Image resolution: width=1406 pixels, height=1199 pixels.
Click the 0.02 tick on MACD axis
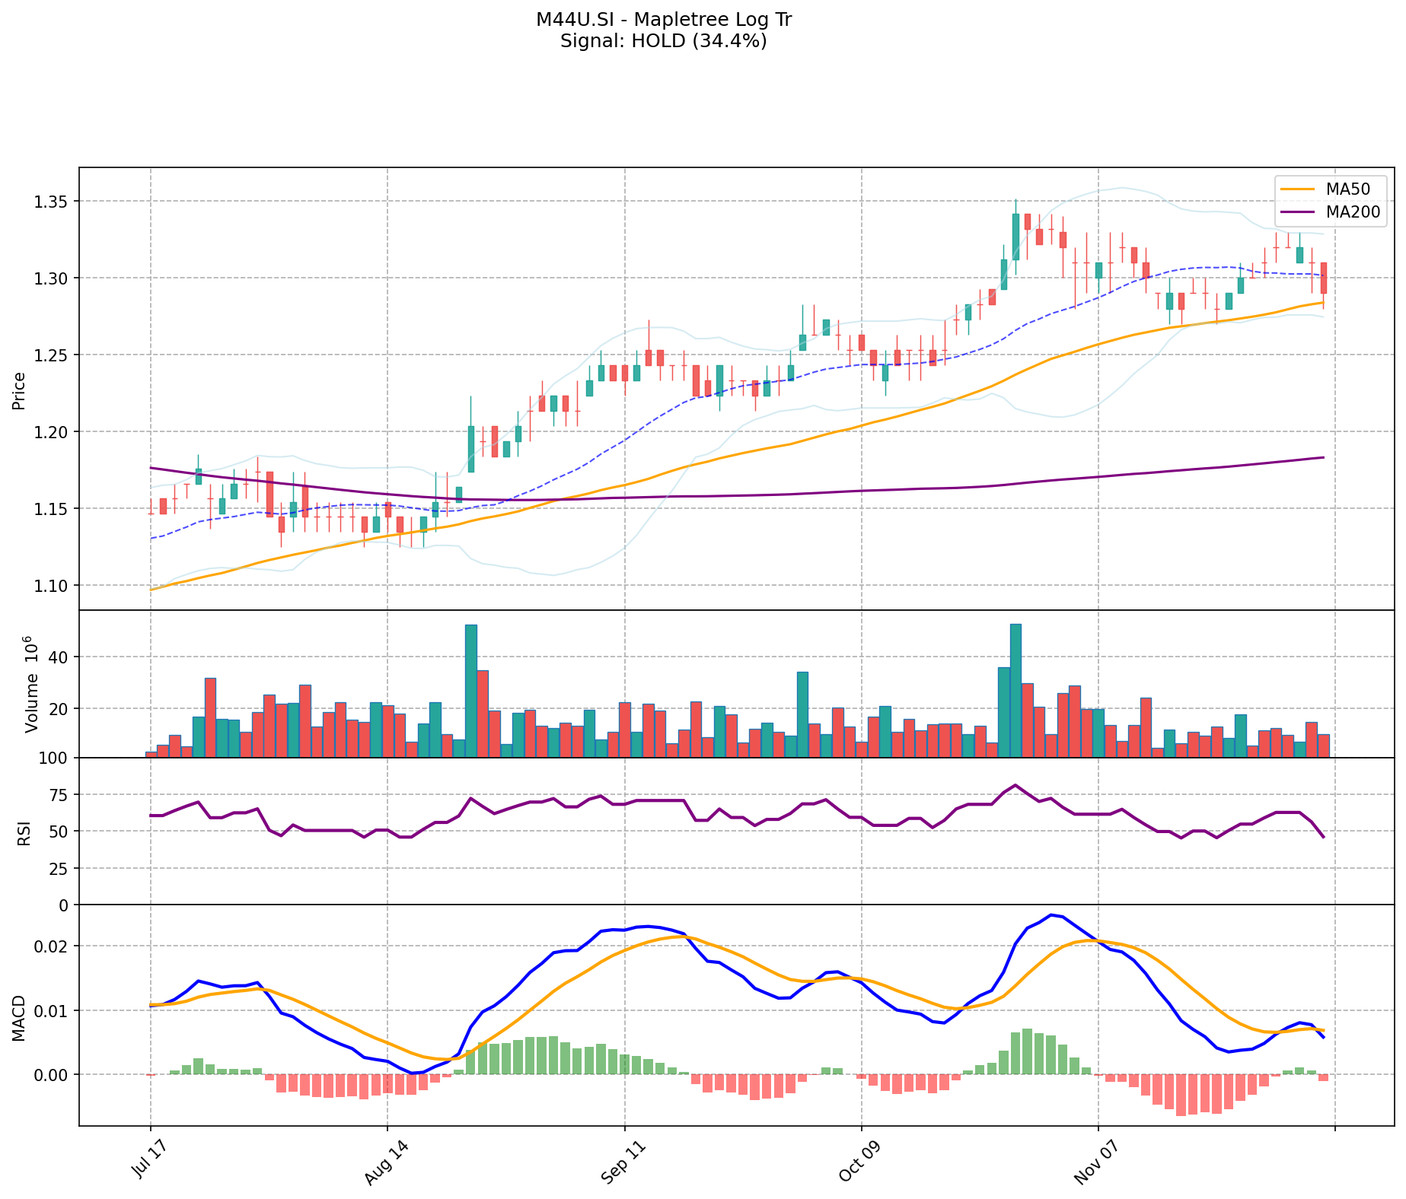54,946
